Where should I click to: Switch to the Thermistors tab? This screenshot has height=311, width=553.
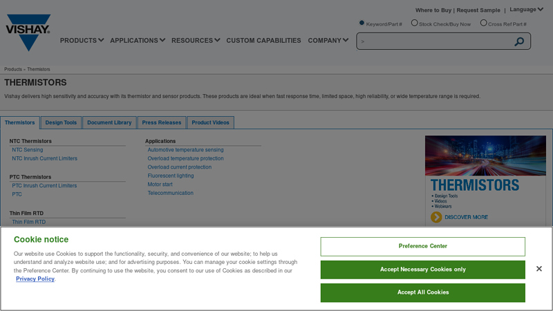pos(20,122)
